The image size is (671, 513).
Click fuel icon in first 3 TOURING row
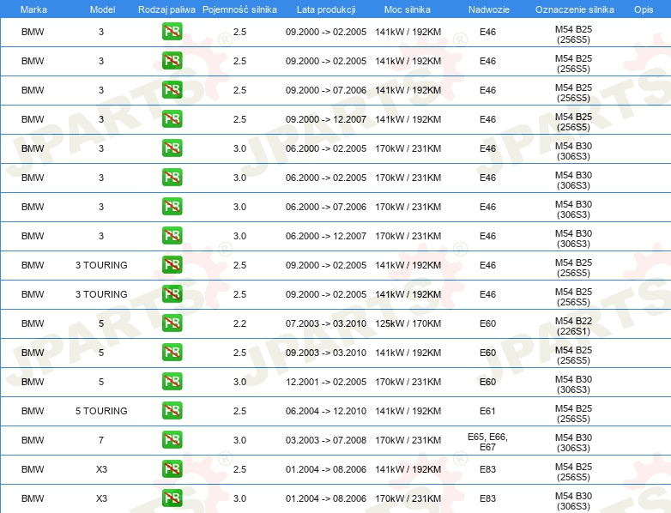172,265
